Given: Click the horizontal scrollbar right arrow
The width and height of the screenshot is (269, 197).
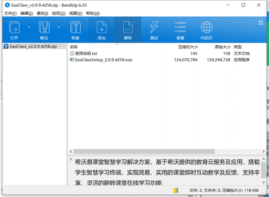Looking at the screenshot, I should [x=263, y=151].
